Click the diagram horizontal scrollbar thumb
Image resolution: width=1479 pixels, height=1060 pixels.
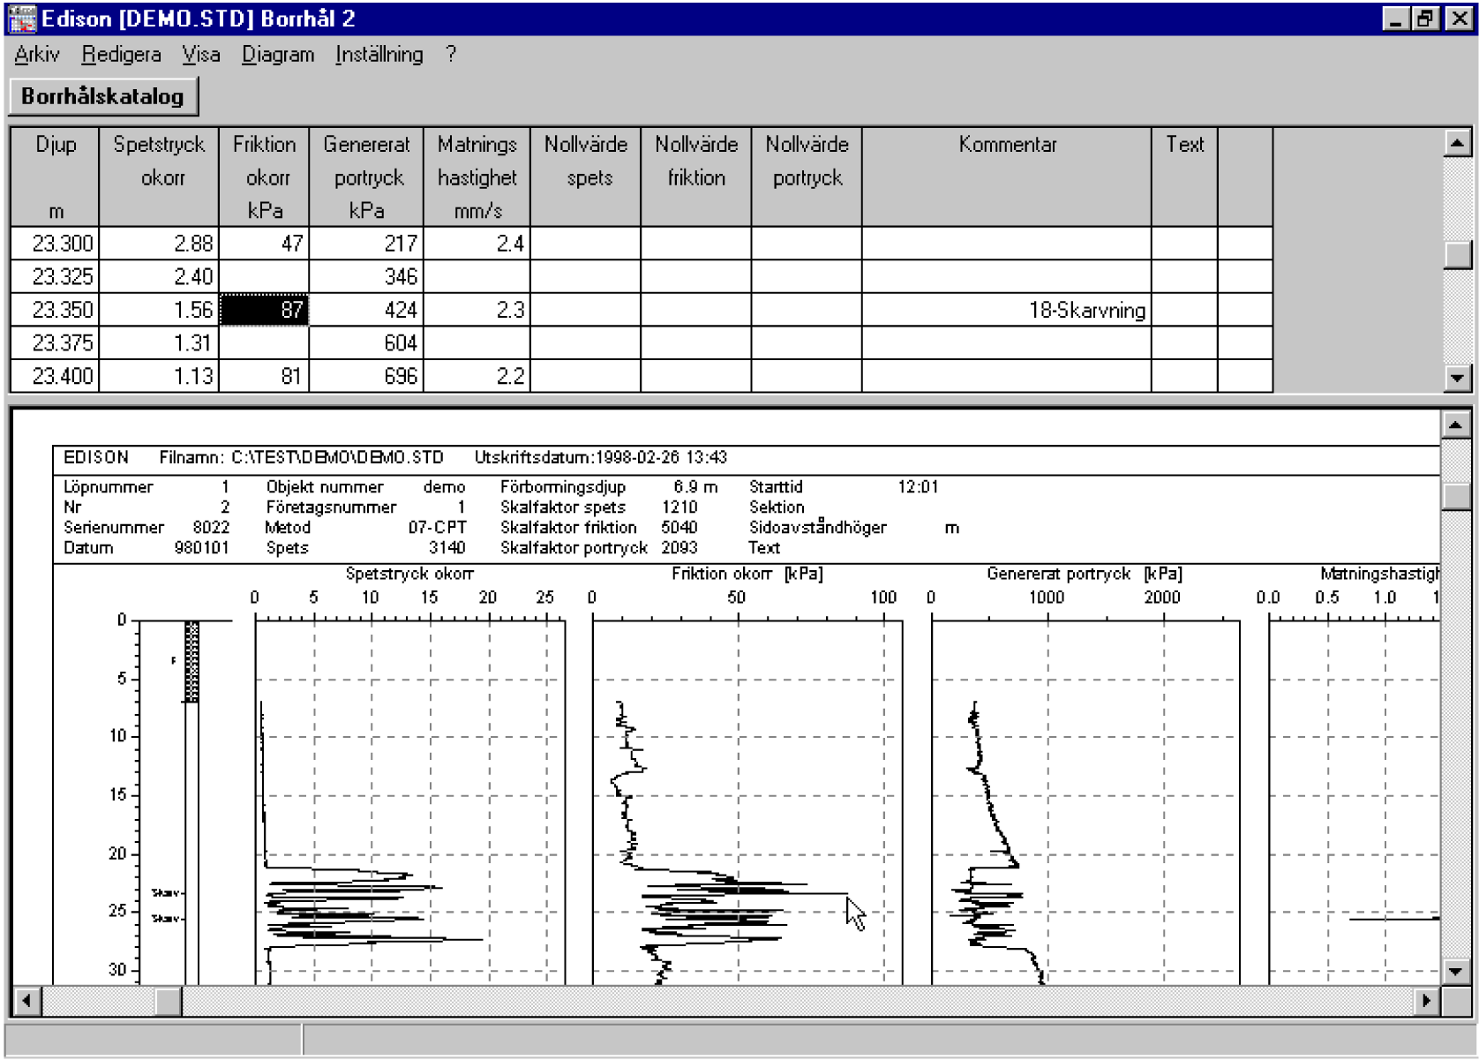click(x=169, y=1001)
